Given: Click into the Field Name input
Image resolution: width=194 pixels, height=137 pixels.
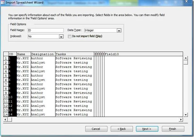Looking at the screenshot, I should click(46, 30).
